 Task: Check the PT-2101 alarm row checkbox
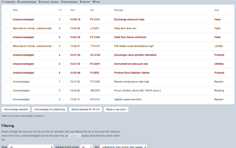click(6, 19)
